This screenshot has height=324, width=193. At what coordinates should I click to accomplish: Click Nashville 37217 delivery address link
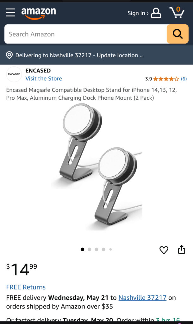pos(142,297)
